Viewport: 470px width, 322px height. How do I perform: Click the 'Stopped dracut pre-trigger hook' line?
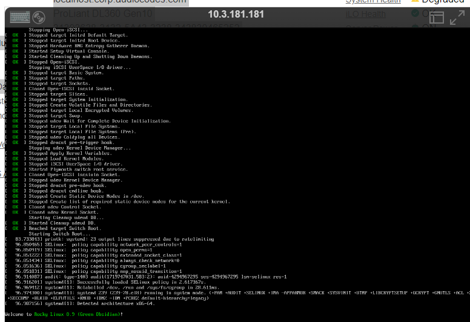(71, 142)
